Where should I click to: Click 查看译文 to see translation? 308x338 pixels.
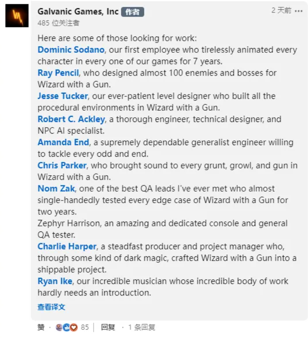(x=51, y=307)
